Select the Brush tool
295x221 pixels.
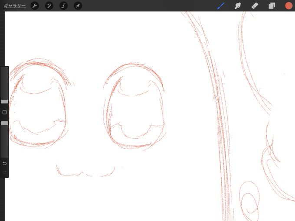[x=221, y=6]
